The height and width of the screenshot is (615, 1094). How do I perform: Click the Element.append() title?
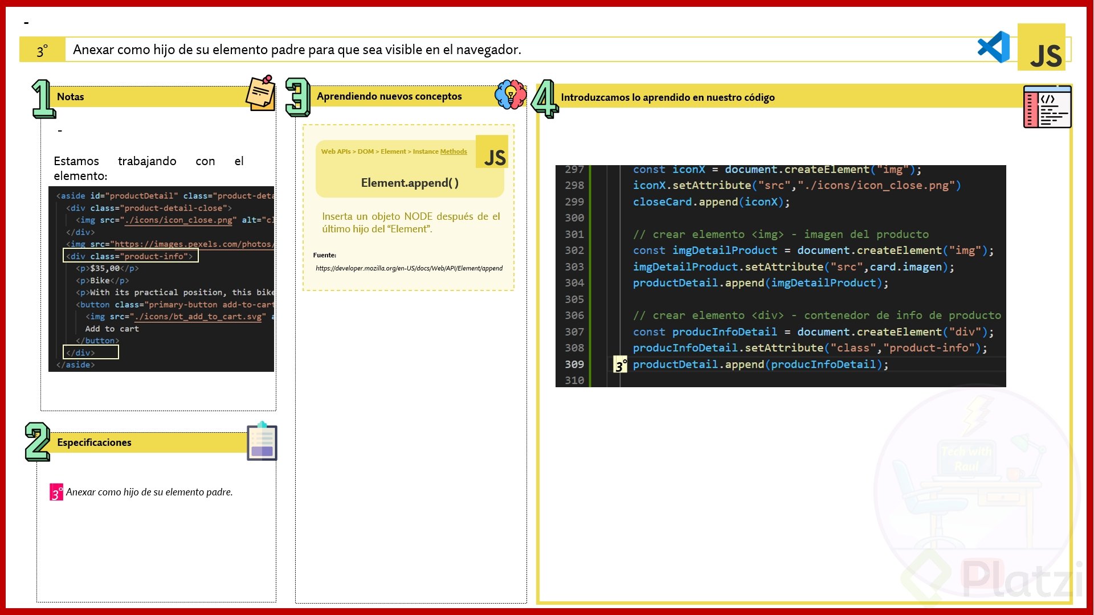410,183
